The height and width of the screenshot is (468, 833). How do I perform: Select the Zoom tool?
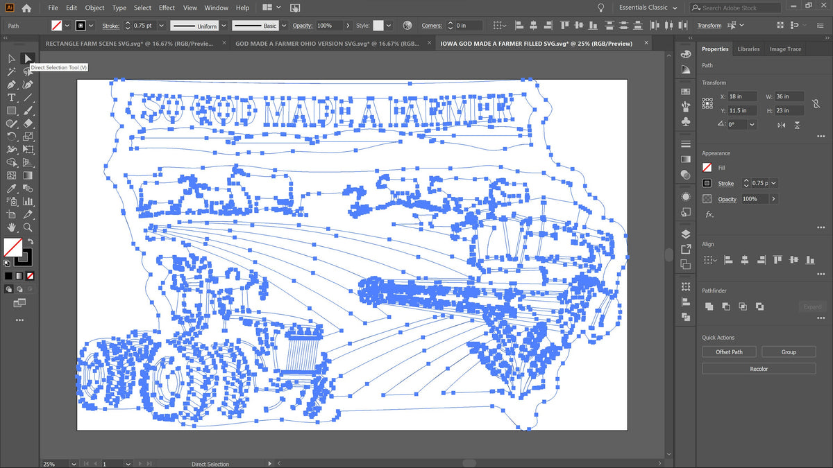pos(28,227)
